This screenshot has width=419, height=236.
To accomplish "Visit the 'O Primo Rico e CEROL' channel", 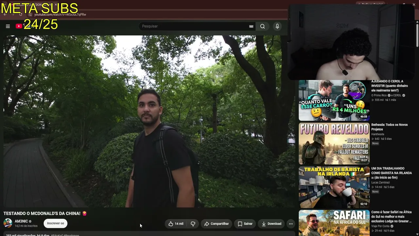I will pyautogui.click(x=388, y=95).
